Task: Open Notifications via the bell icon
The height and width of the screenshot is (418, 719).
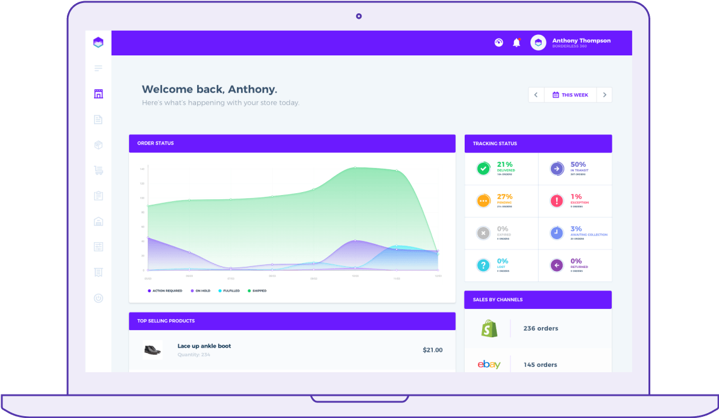Action: point(516,42)
